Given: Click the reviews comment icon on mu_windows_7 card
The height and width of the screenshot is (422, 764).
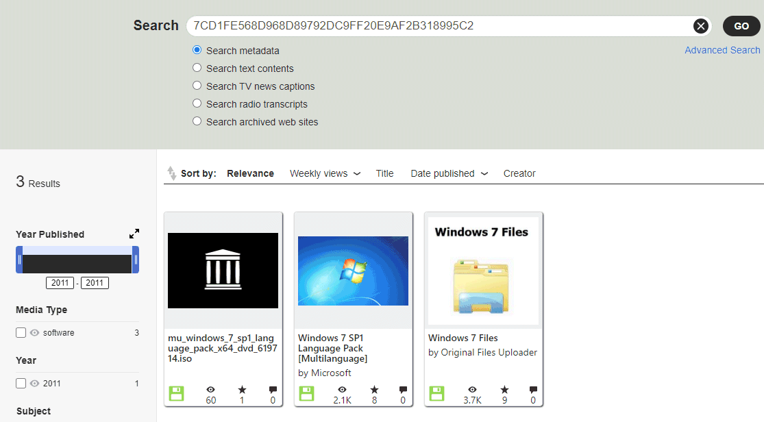Looking at the screenshot, I should [273, 390].
